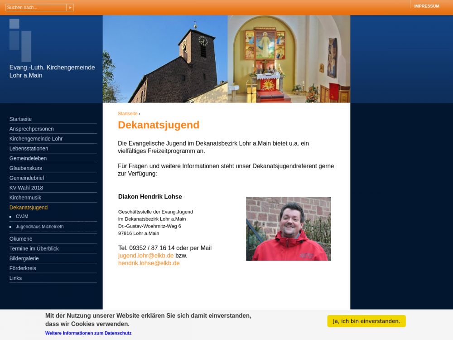Open Jugendhaus Michelrieth submenu item

[39, 227]
